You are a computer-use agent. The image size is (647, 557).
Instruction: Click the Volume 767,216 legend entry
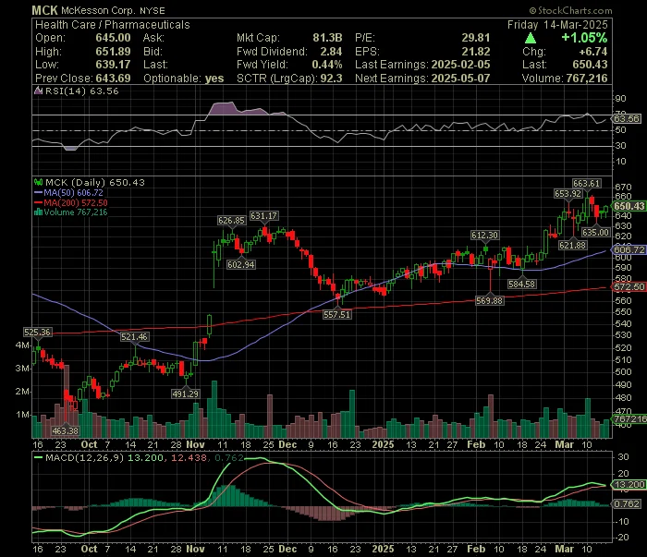click(76, 212)
